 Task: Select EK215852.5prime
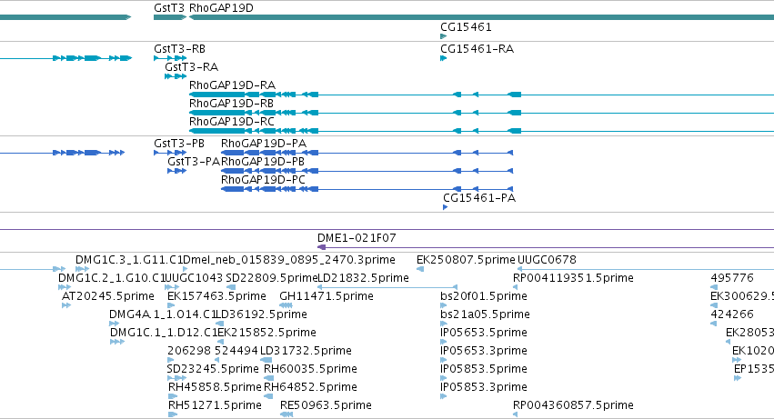point(267,334)
